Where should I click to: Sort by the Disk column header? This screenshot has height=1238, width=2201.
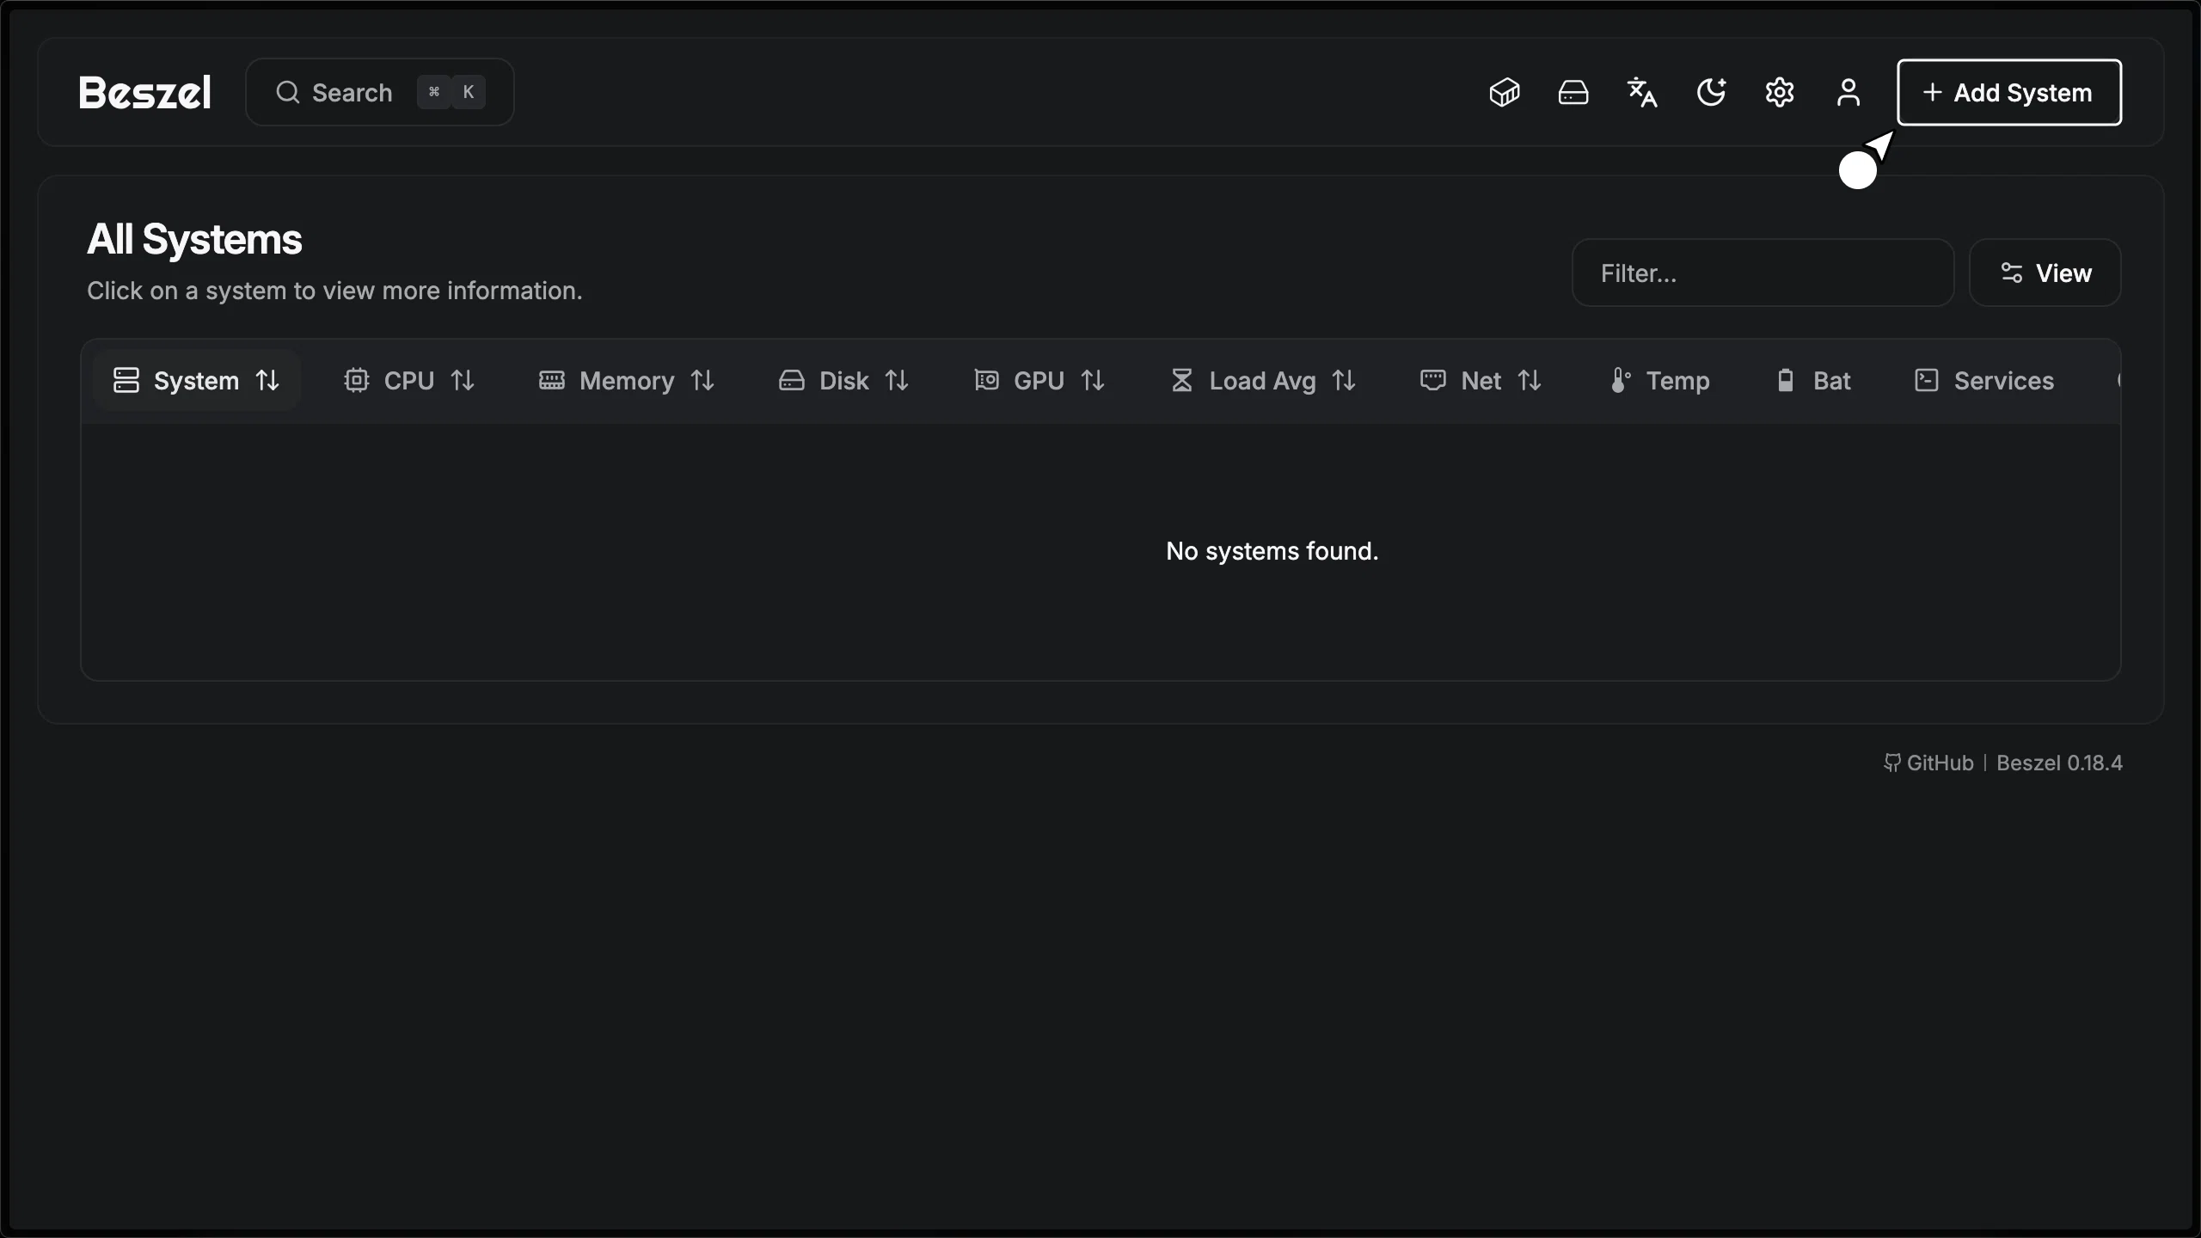pyautogui.click(x=843, y=381)
